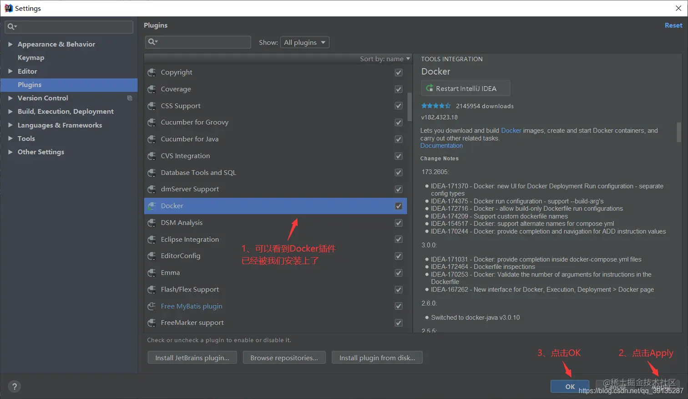The width and height of the screenshot is (688, 399).
Task: Focus the plugin search field
Action: [x=198, y=42]
